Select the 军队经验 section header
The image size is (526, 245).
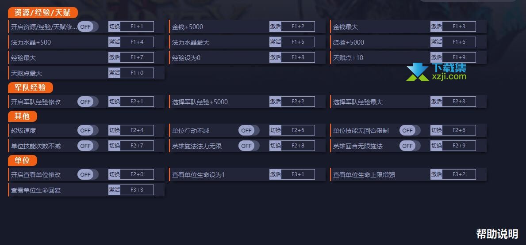[31, 88]
